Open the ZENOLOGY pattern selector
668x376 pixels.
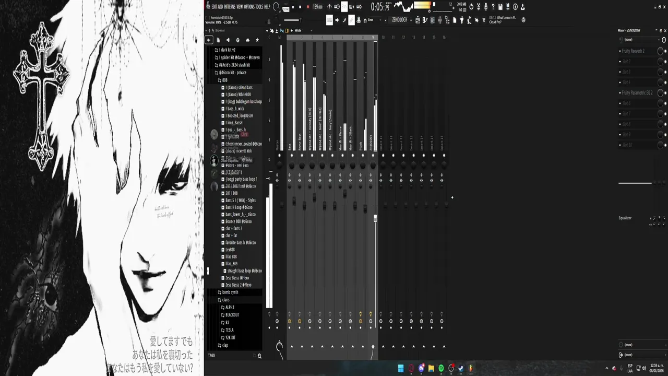(x=399, y=20)
